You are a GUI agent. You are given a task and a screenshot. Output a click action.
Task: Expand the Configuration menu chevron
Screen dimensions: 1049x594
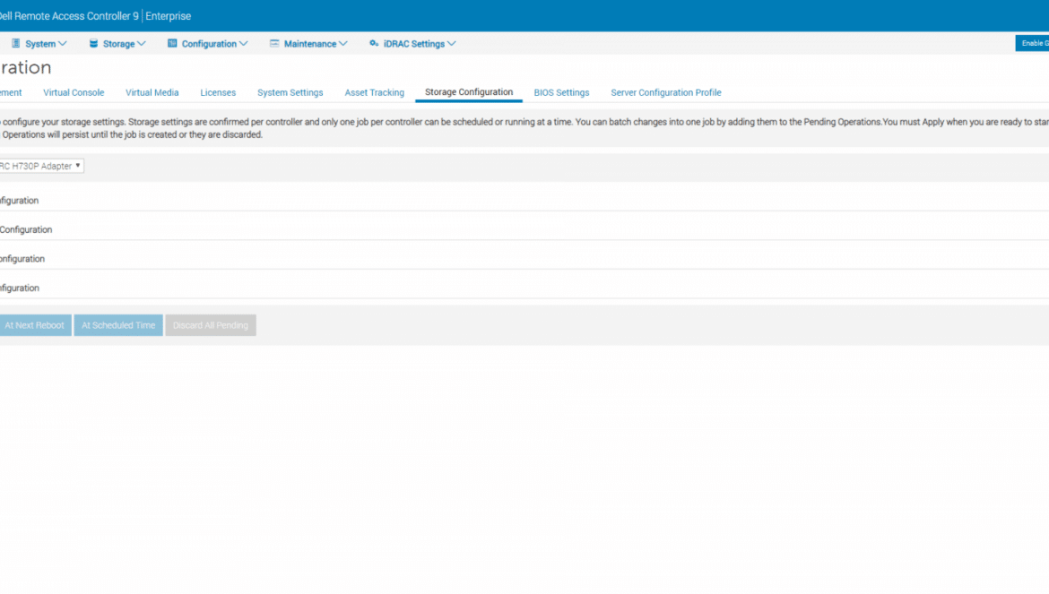point(244,44)
